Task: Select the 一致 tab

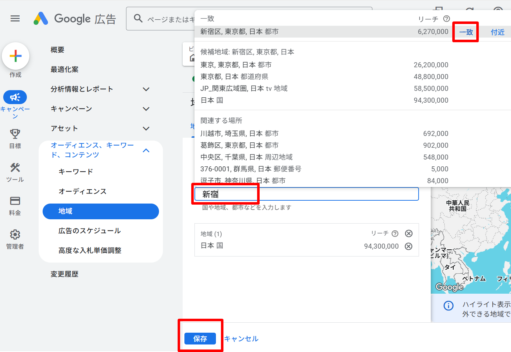Action: point(465,32)
